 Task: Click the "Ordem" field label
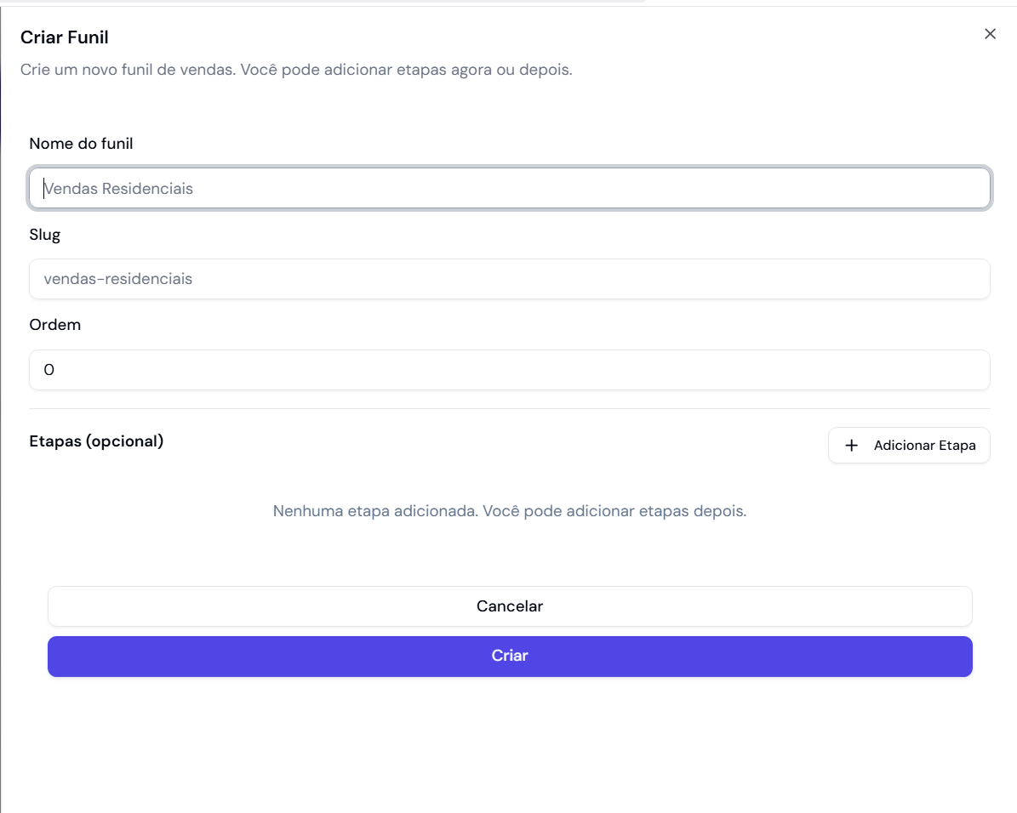[55, 325]
